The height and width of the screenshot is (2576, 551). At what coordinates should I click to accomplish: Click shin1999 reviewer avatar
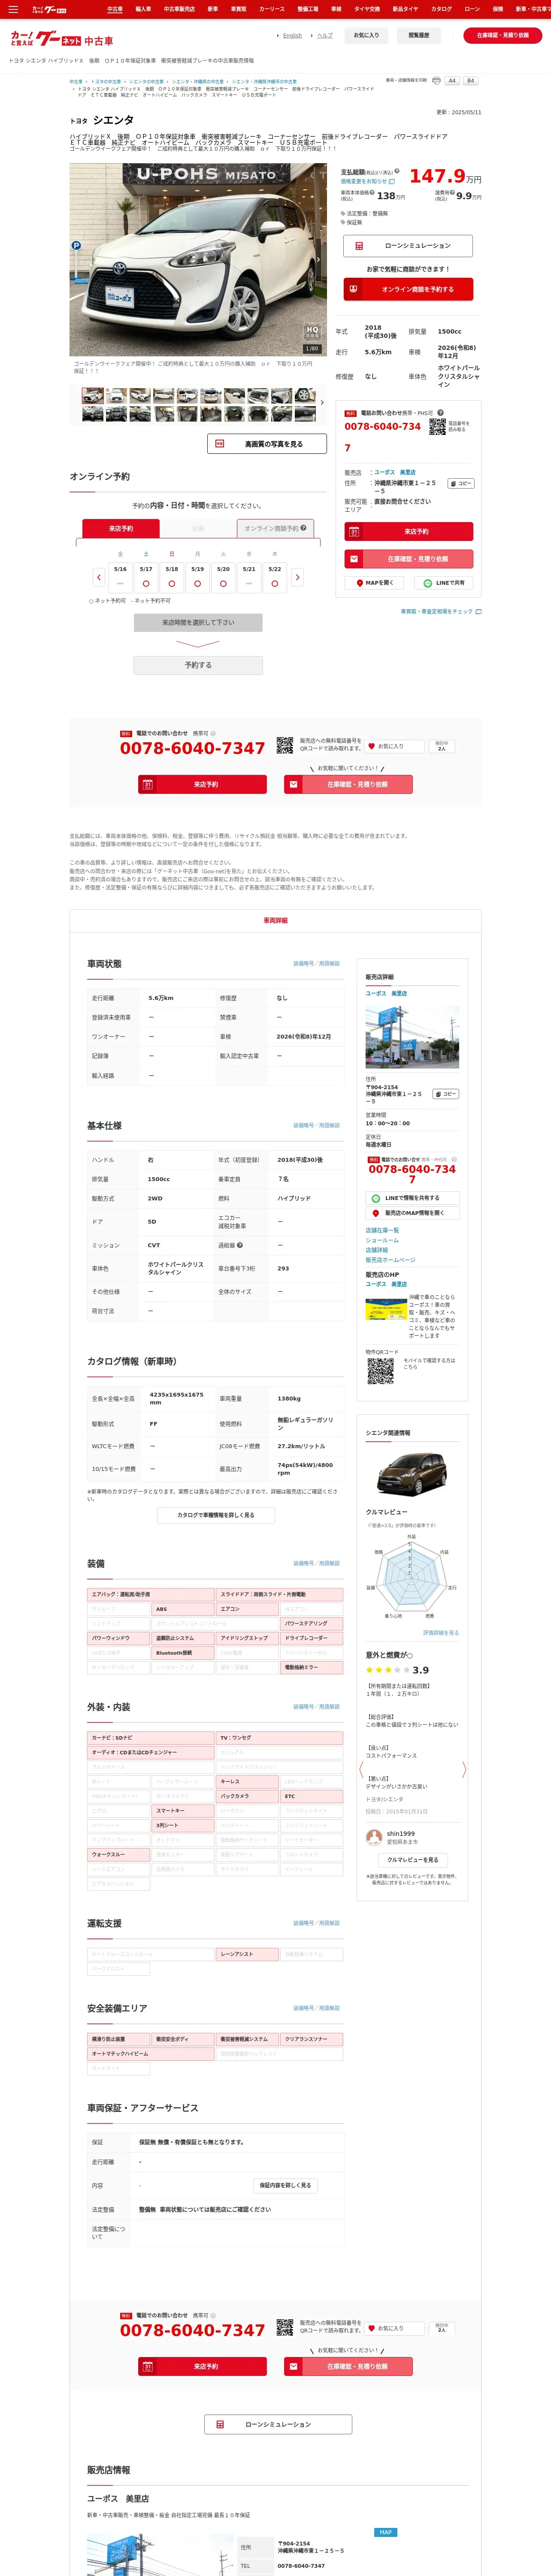(x=375, y=1837)
